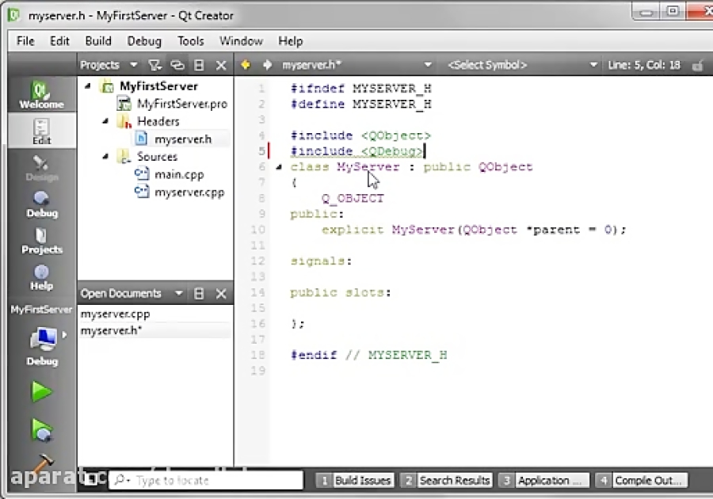Click the Q_OBJECT macro text

pos(353,199)
